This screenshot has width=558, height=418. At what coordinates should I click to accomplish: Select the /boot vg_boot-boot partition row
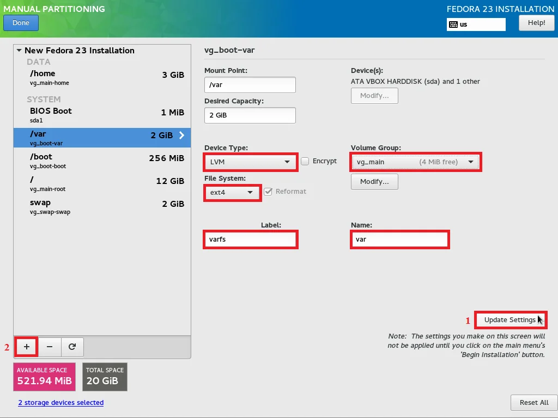tap(102, 161)
